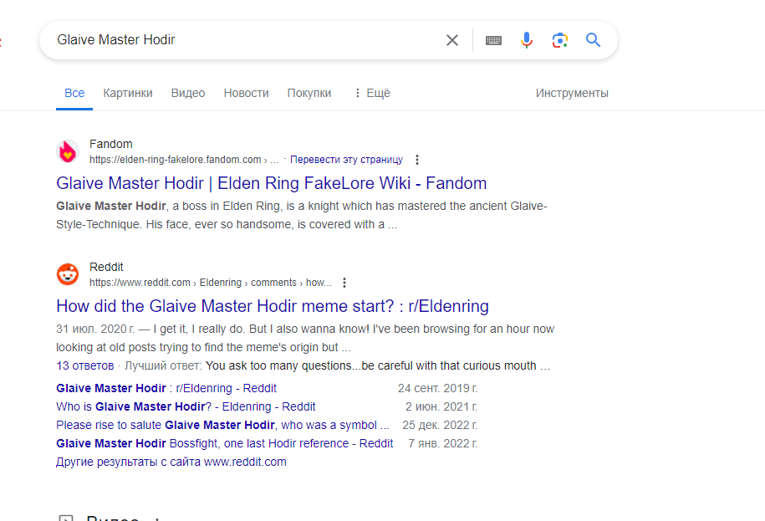Viewport: 765px width, 521px height.
Task: Click the Reddit snoo favicon
Action: coord(68,274)
